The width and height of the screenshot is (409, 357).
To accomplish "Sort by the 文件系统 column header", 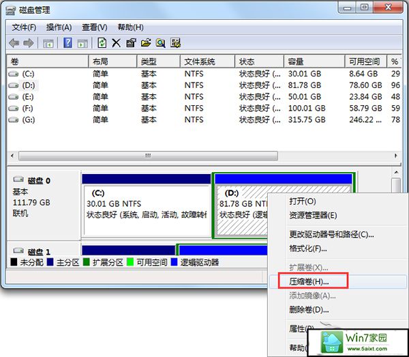I will click(x=208, y=61).
